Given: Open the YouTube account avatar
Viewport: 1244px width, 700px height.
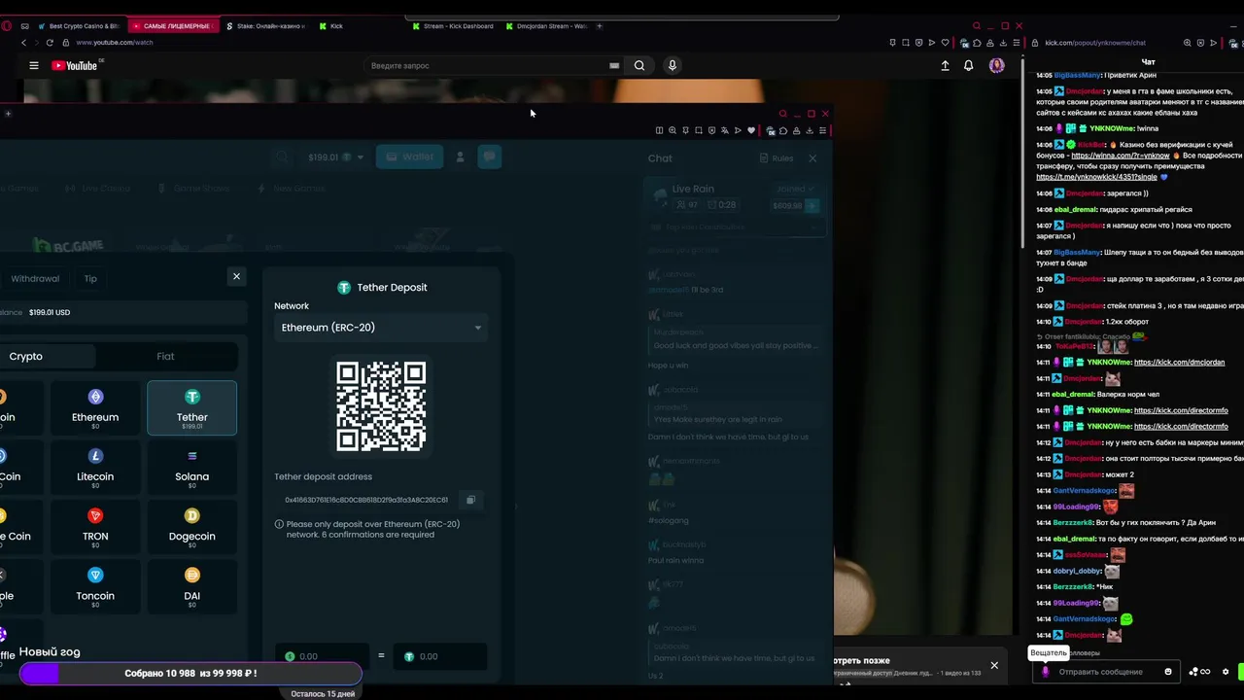Looking at the screenshot, I should click(996, 65).
